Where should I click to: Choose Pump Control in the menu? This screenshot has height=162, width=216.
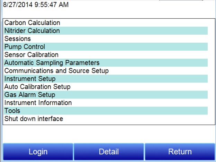tap(25, 47)
